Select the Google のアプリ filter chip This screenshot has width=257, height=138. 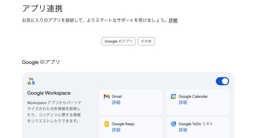tap(119, 41)
